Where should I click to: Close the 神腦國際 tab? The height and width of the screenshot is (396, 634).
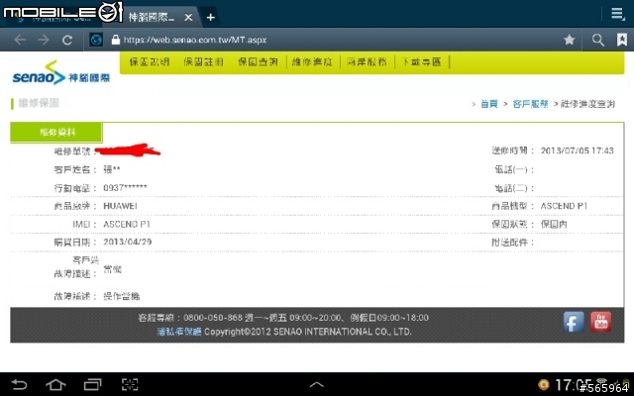(x=188, y=18)
